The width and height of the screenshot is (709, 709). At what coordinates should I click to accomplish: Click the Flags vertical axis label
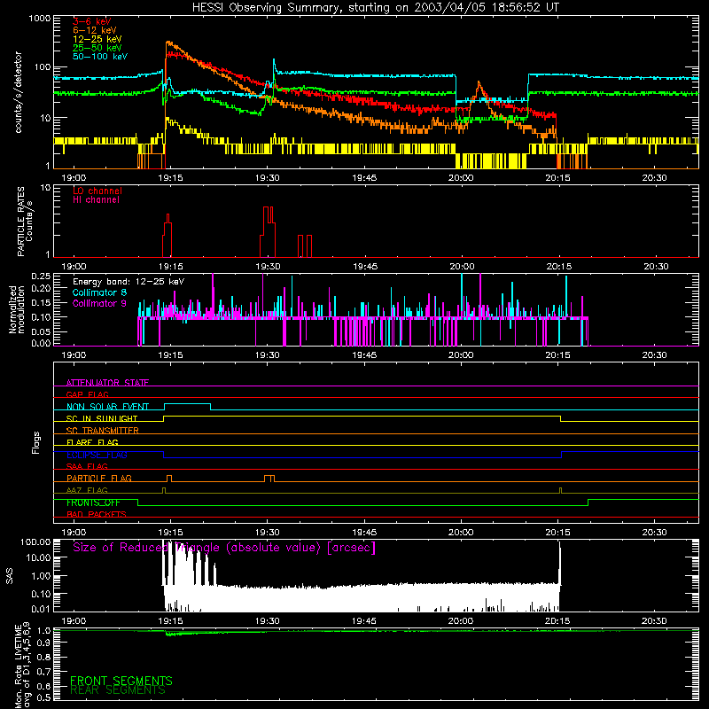(36, 442)
